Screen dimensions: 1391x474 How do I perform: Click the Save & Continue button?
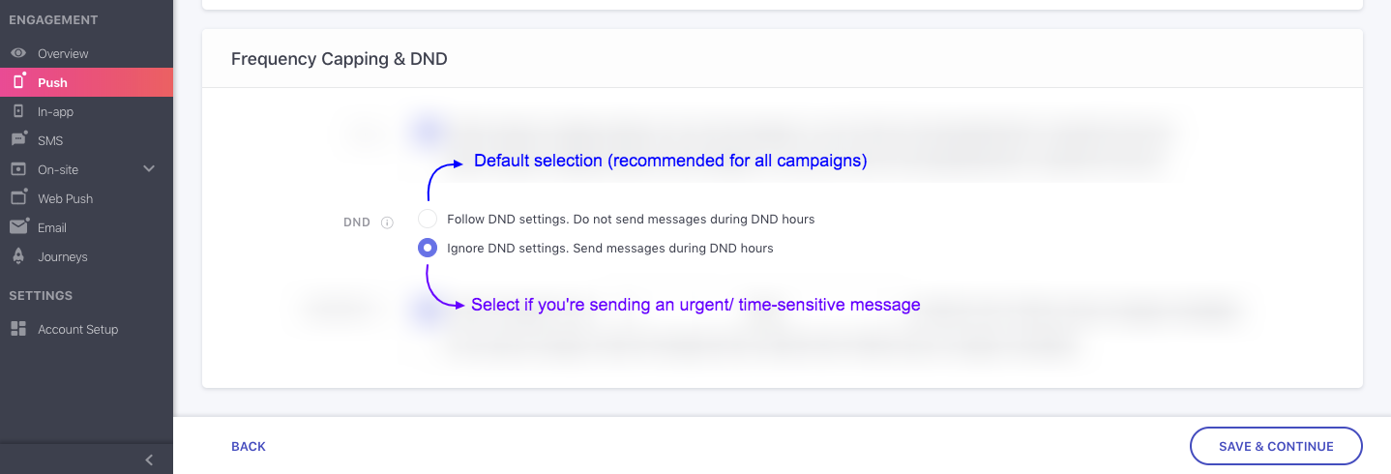(1276, 446)
